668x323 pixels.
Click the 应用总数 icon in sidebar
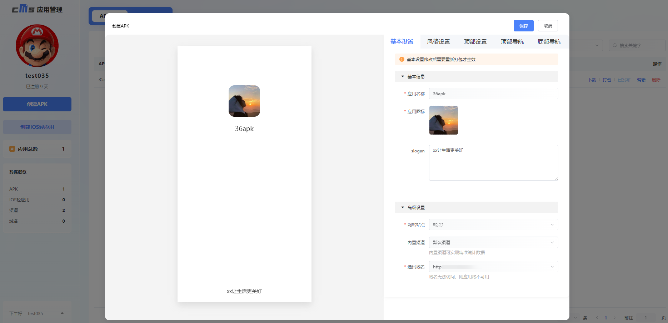[x=12, y=149]
